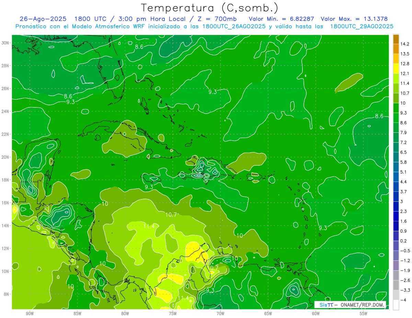Click the color scale label "-3.3"
The image size is (412, 318).
405,290
